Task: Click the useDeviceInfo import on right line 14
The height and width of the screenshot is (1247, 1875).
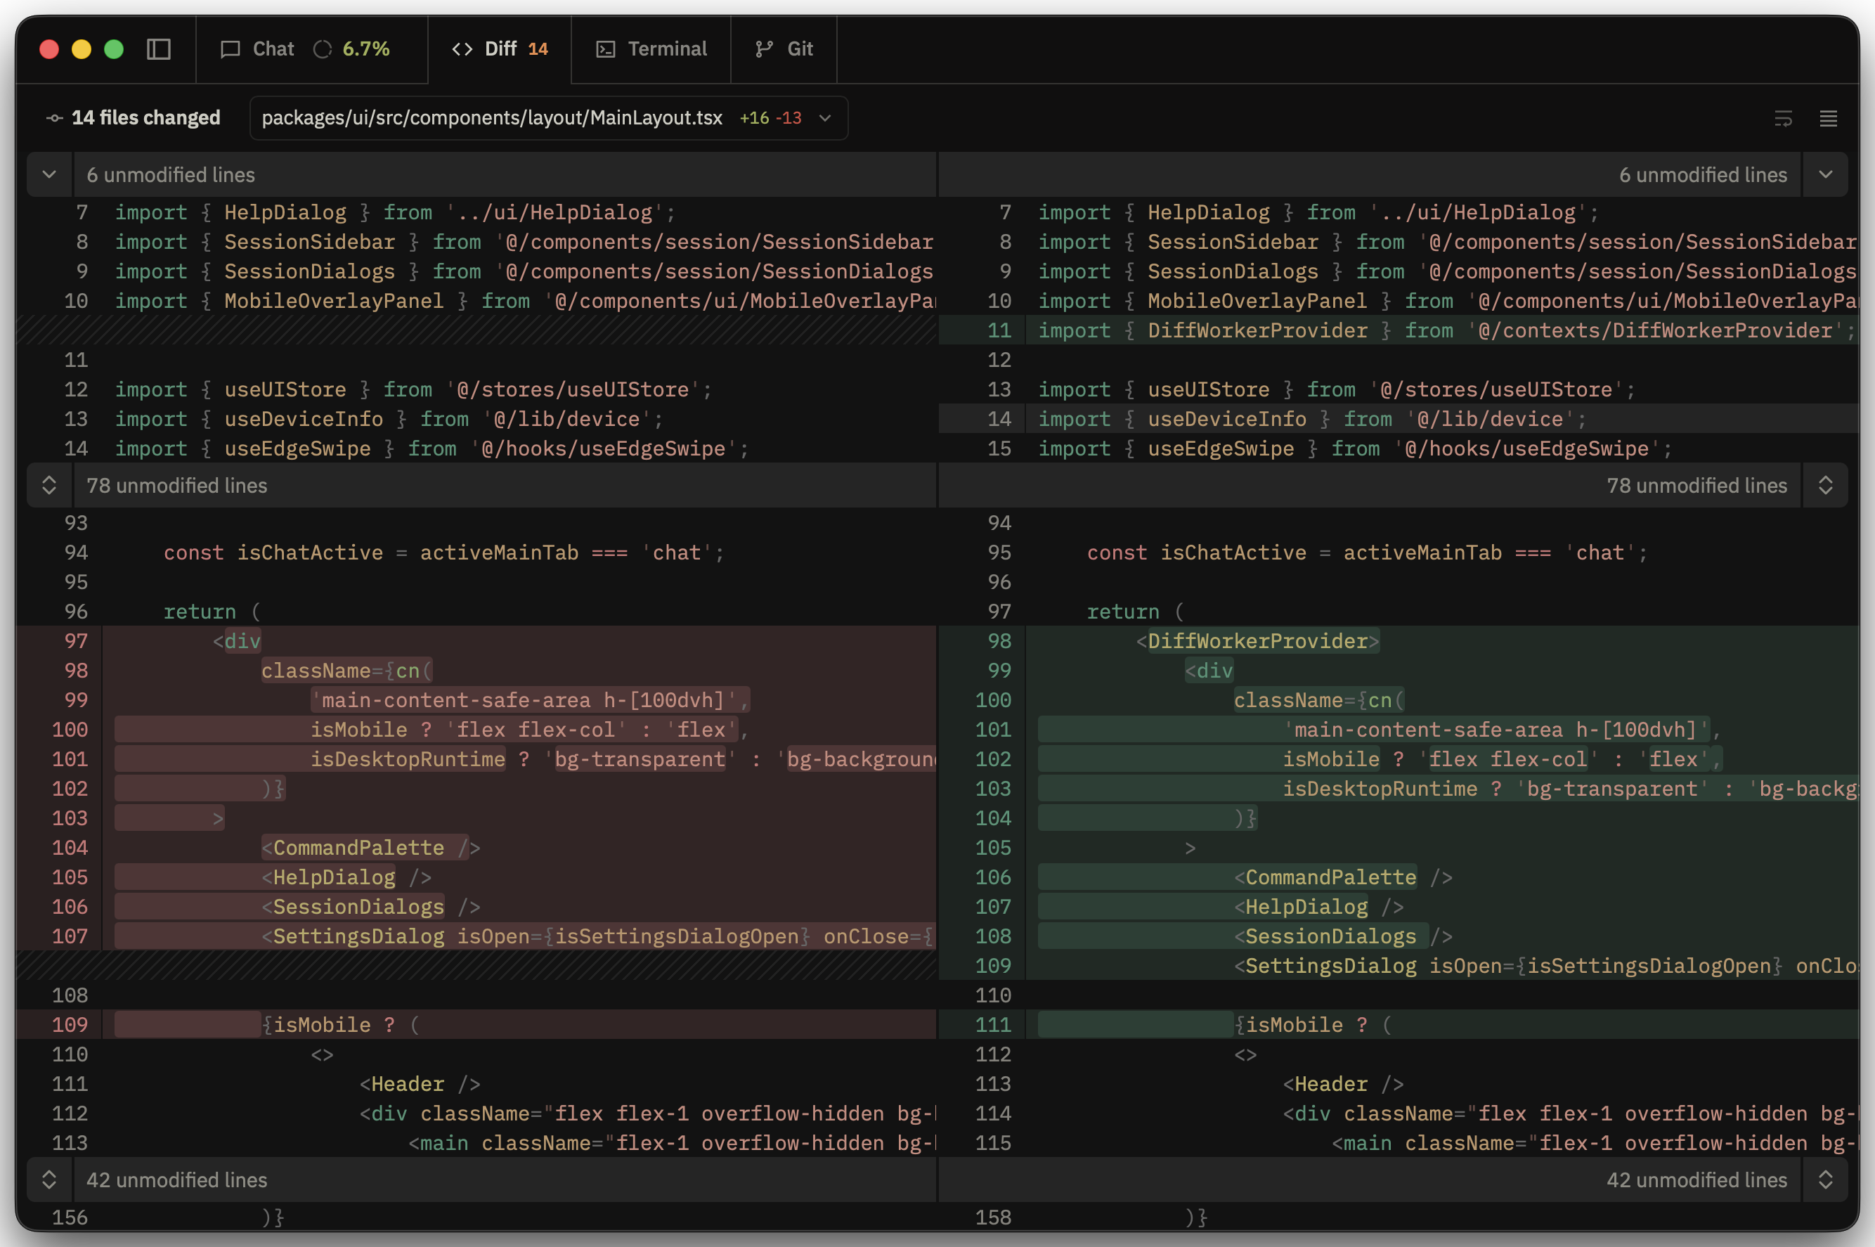Action: (1312, 419)
